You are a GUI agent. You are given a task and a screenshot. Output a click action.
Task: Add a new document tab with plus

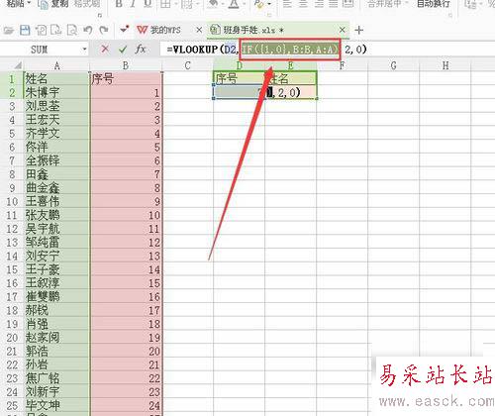pyautogui.click(x=359, y=31)
